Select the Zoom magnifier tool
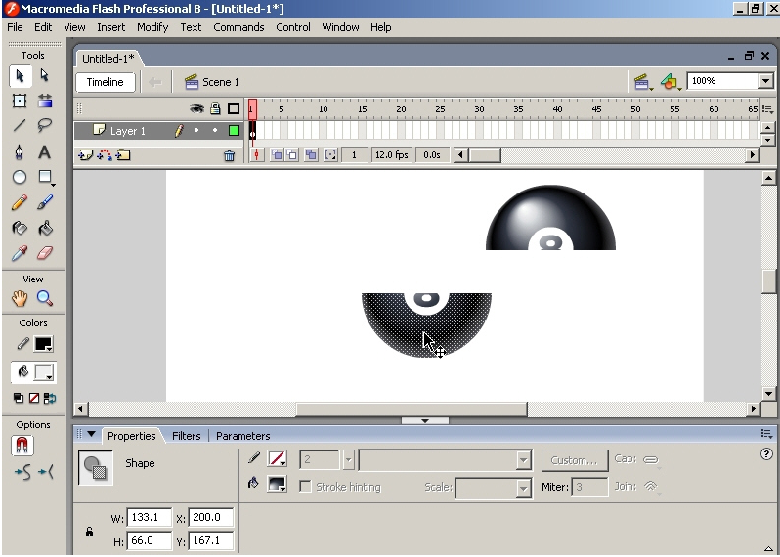Image resolution: width=780 pixels, height=557 pixels. (x=45, y=298)
